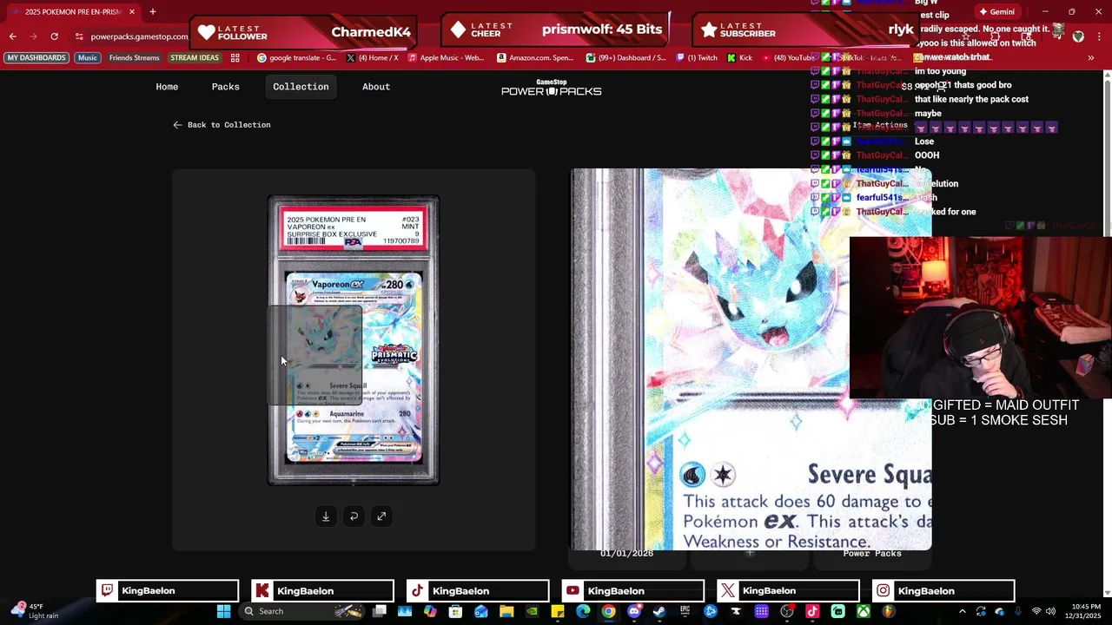1112x625 pixels.
Task: Expand the bookmarks bar overflow chevron
Action: tap(1090, 58)
